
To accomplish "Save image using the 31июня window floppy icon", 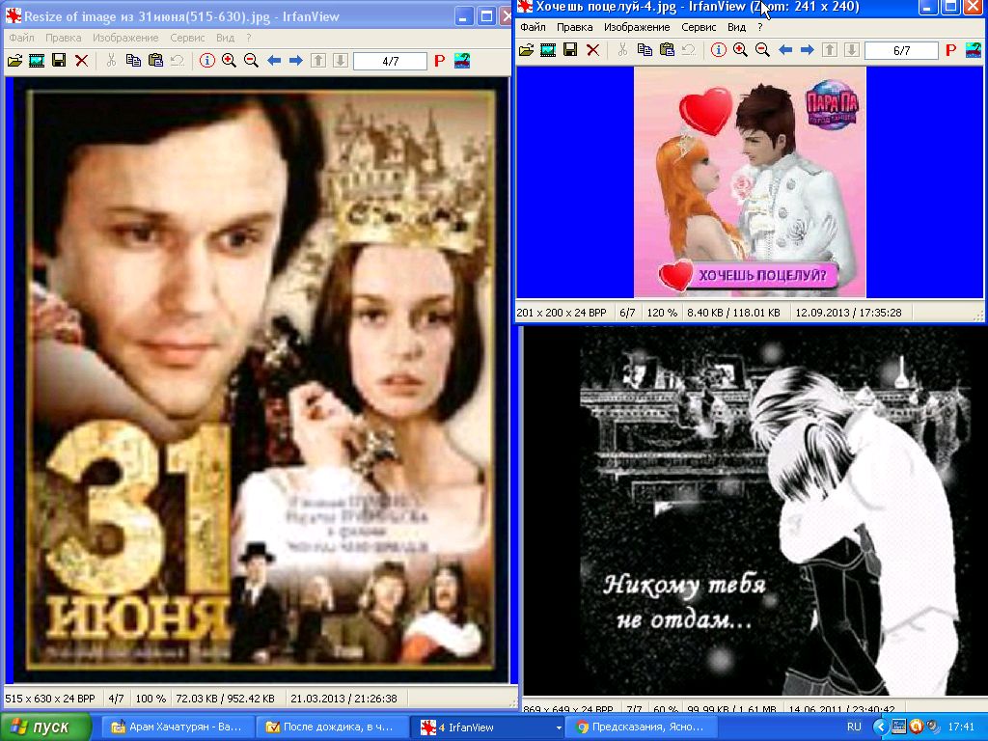I will [59, 61].
